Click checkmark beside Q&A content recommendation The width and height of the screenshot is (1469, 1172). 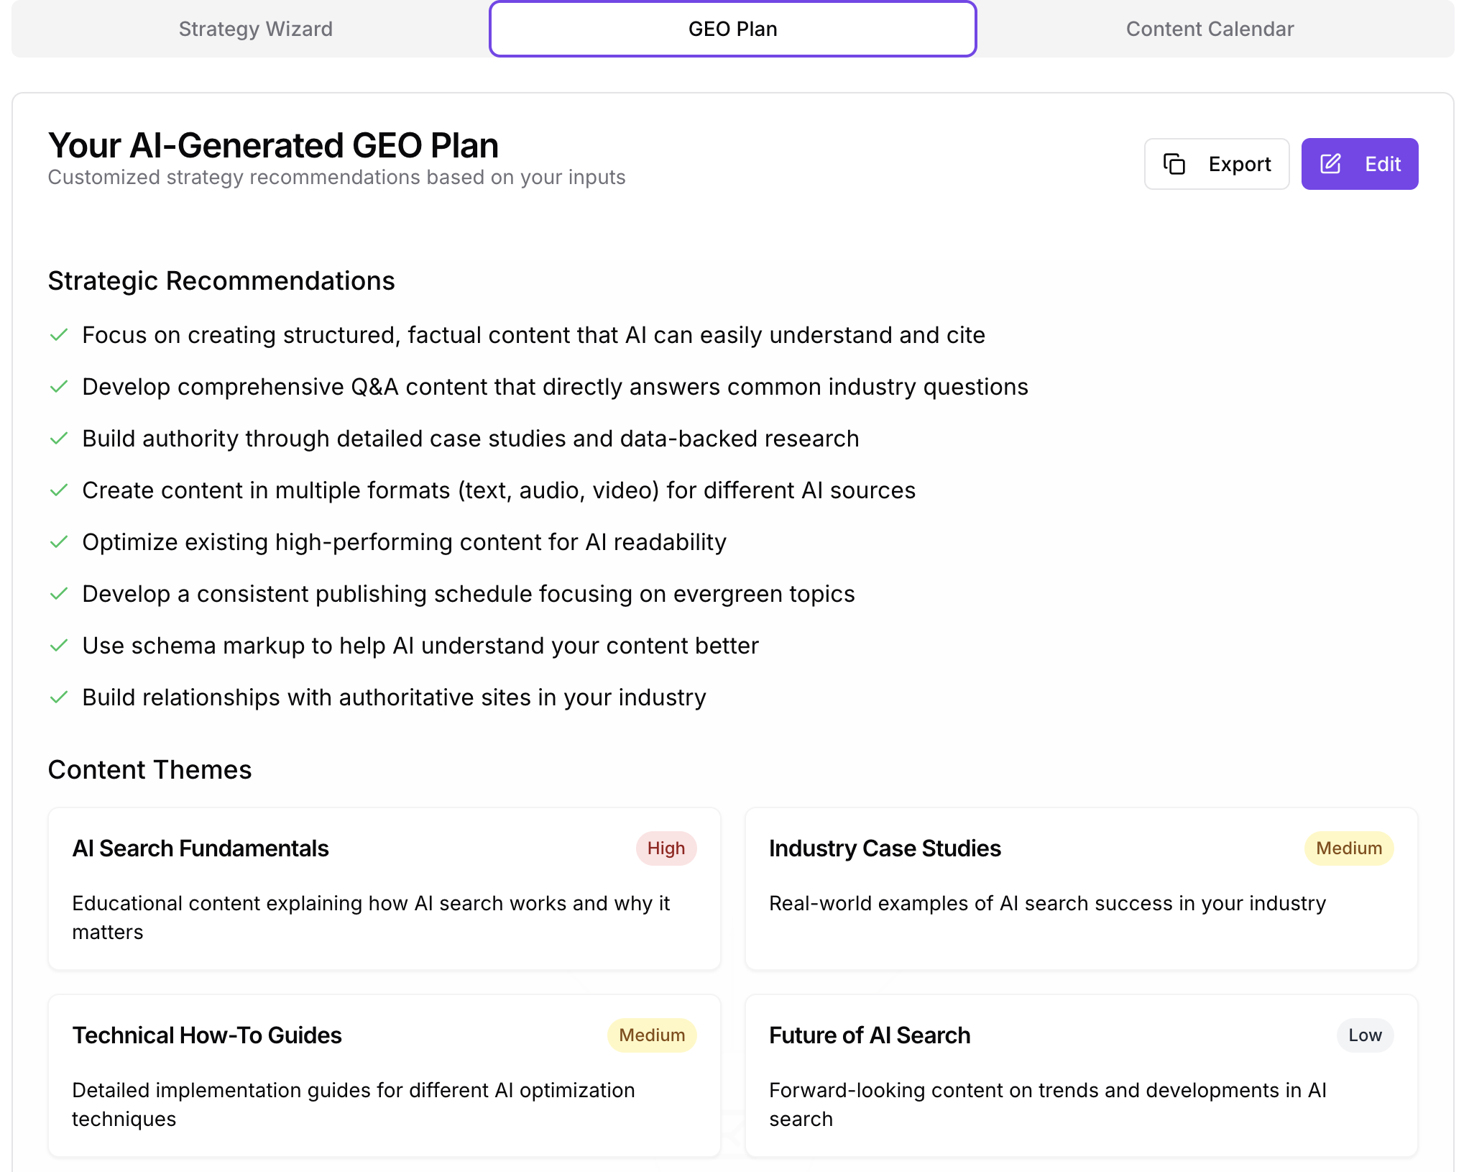click(59, 387)
